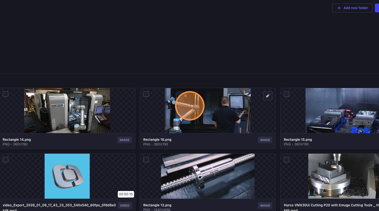Open the blue logo video thumbnail
The height and width of the screenshot is (211, 379).
pos(67,176)
